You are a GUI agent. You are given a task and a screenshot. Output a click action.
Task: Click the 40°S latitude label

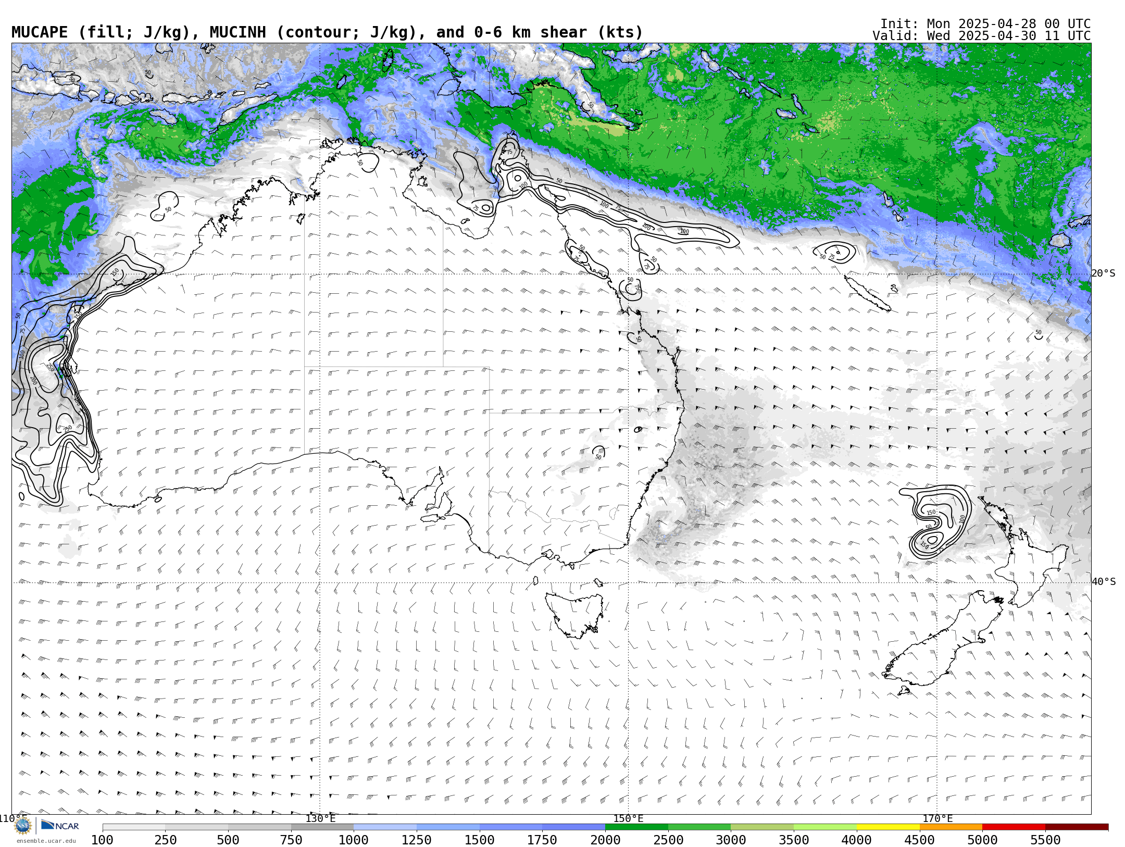[1104, 582]
